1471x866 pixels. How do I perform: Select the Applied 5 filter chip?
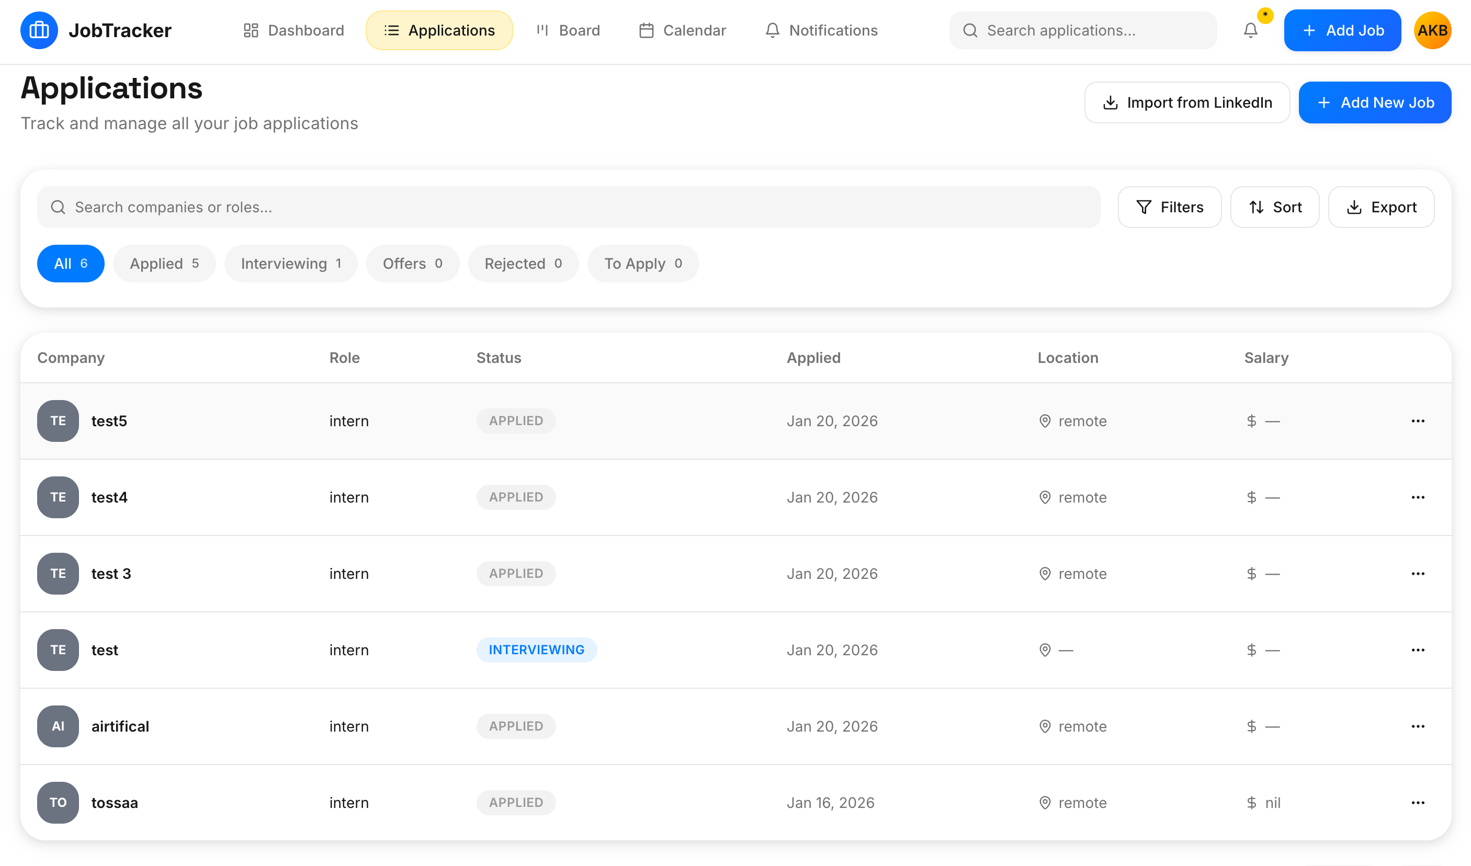164,264
